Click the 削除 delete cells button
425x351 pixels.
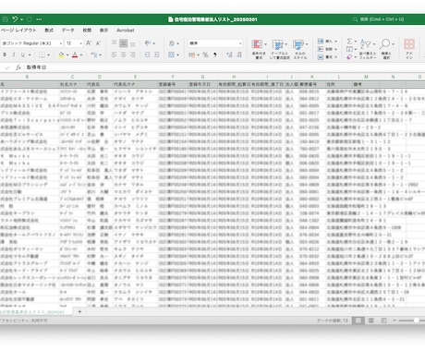(x=327, y=49)
